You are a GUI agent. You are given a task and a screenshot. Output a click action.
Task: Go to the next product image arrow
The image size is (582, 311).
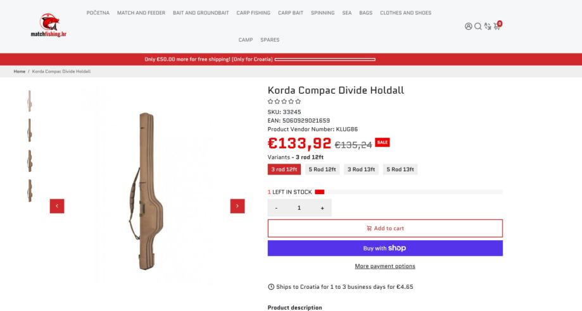point(237,206)
